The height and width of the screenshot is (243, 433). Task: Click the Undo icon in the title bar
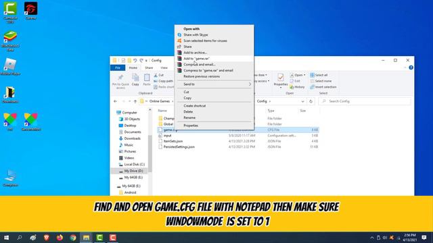tap(135, 60)
